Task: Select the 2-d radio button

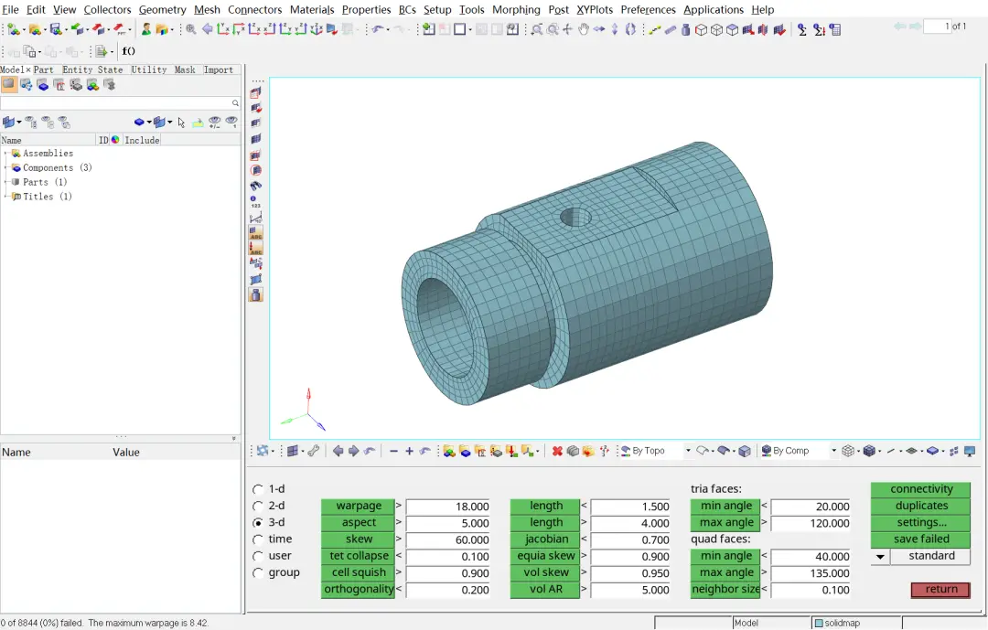Action: [258, 506]
